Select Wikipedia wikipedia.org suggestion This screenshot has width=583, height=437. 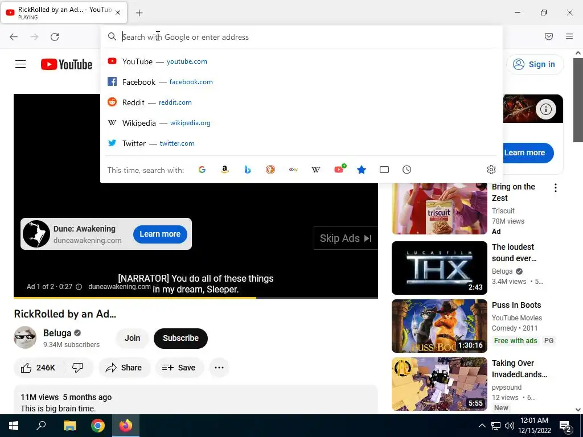(x=302, y=123)
